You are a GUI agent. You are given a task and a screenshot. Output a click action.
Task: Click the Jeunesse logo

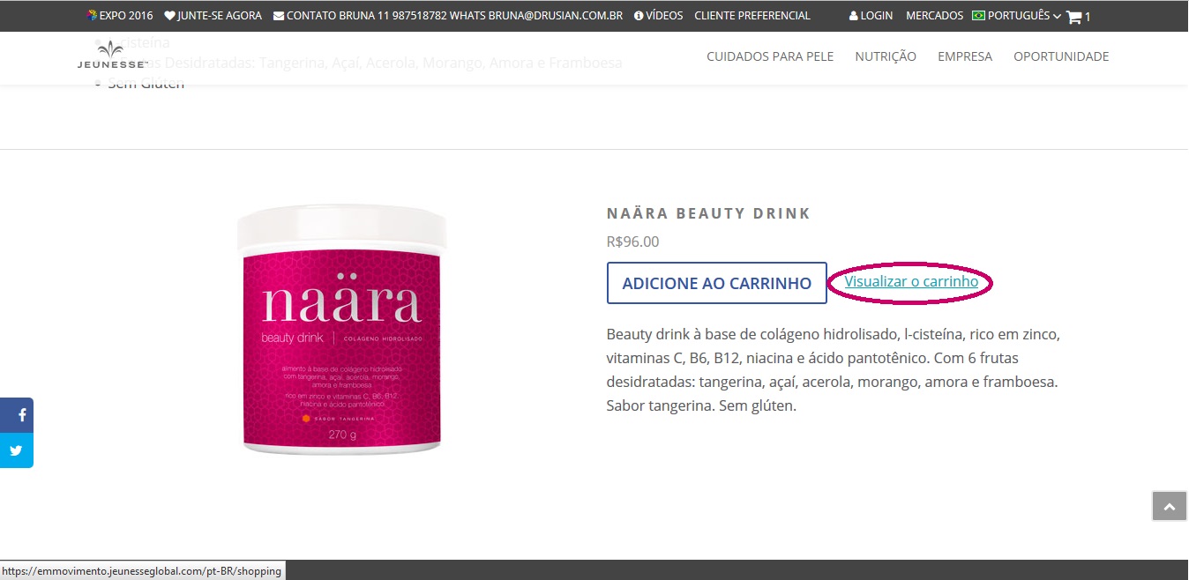111,56
